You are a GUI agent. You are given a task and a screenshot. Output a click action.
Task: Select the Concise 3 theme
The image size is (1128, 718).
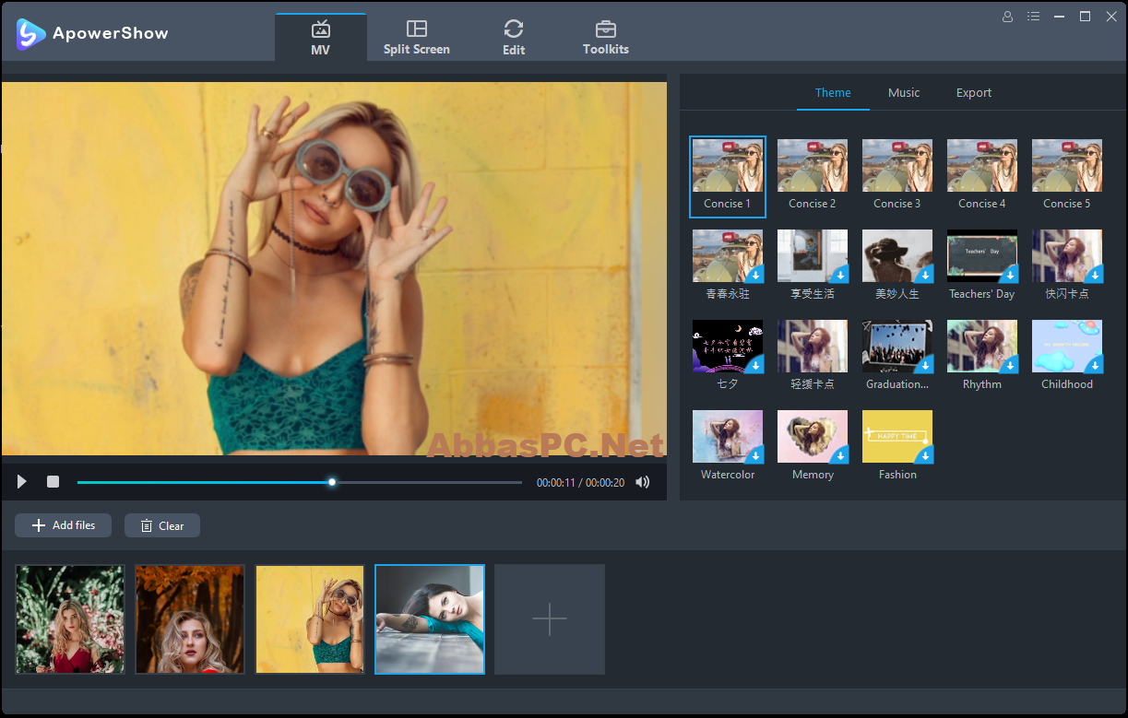897,175
